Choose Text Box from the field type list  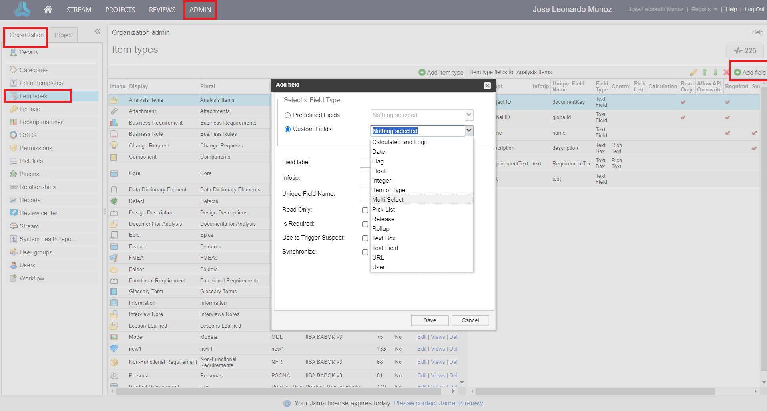[422, 238]
